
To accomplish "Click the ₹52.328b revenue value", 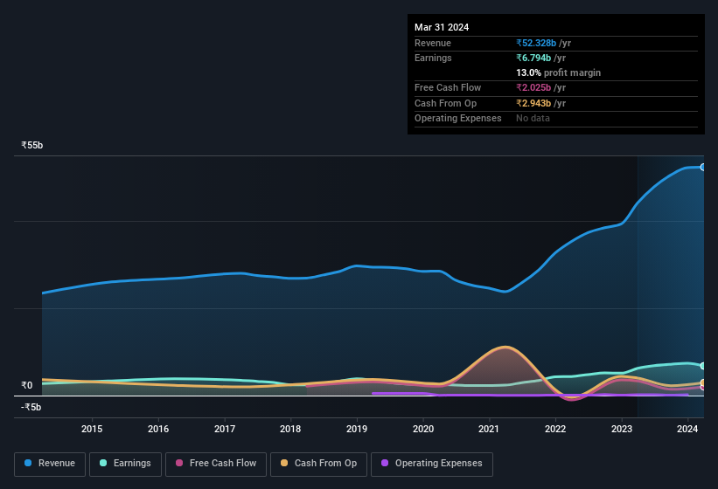I will [536, 43].
